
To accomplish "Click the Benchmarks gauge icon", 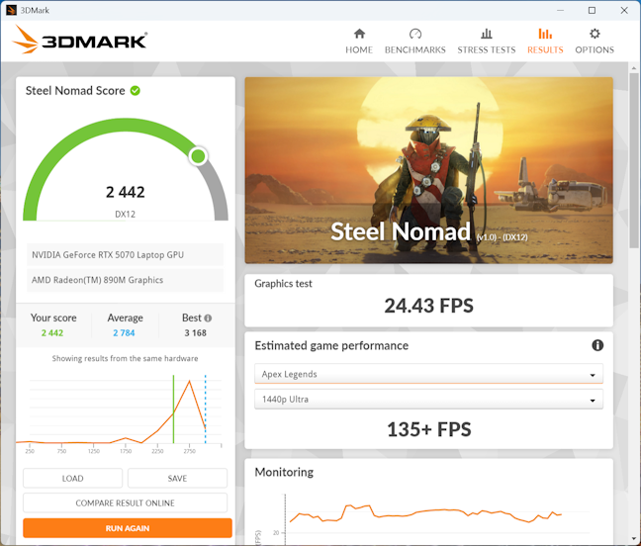I will [x=415, y=34].
